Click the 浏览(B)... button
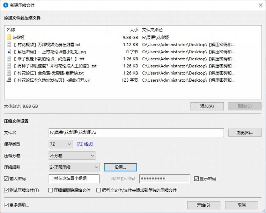 tap(245, 133)
